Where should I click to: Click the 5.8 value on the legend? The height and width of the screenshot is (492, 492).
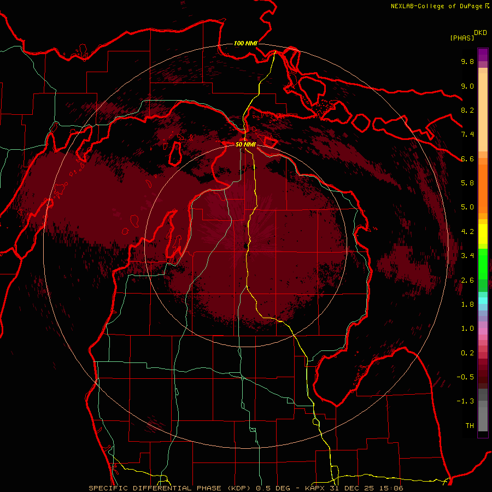(x=467, y=183)
